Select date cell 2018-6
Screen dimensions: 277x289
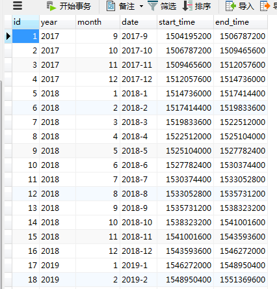click(138, 165)
